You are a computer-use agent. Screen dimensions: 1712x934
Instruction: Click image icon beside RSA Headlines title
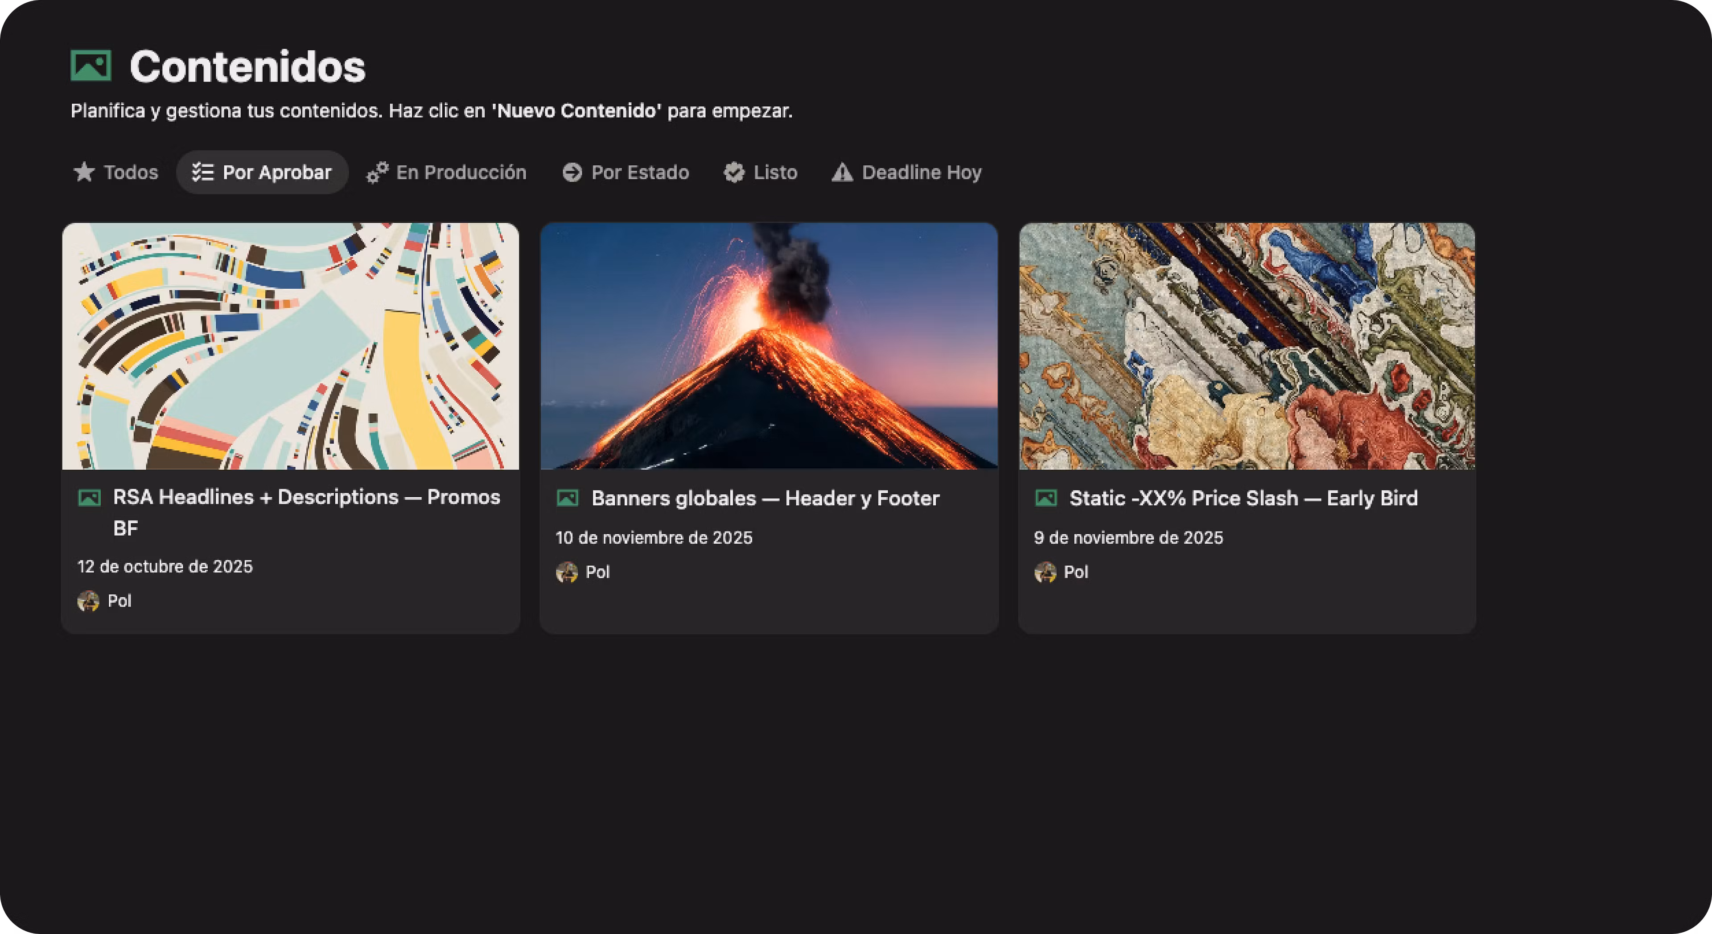pos(90,498)
